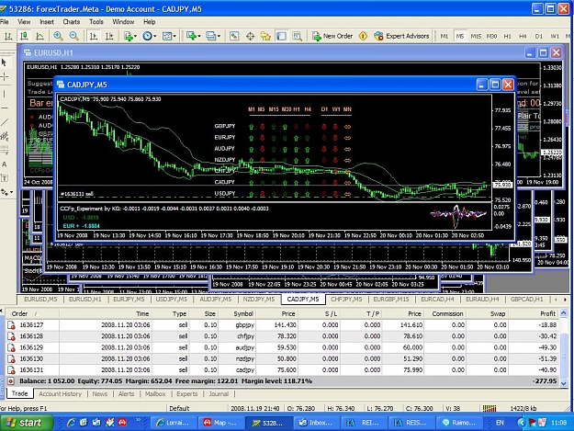Toggle the Terminal panel icon
The height and width of the screenshot is (431, 574).
point(281,36)
